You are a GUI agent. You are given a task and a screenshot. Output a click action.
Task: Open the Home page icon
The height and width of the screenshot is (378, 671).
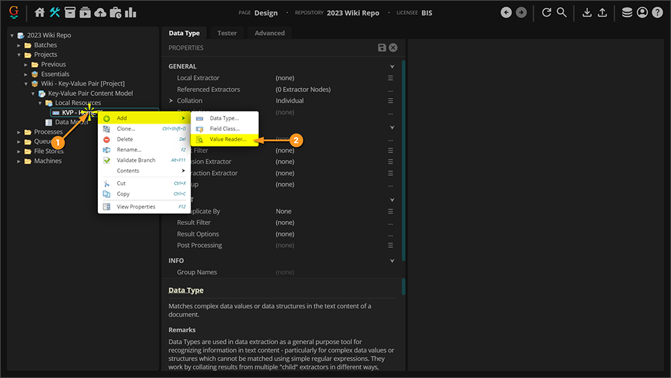click(40, 13)
